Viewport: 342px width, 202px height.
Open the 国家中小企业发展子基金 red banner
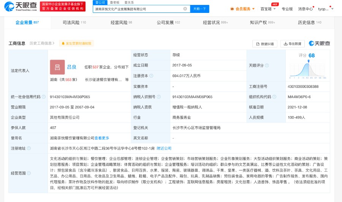(x=63, y=6)
